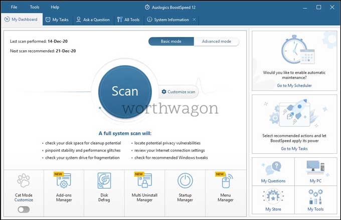This screenshot has height=220, width=341.
Task: Open the Tools menu
Action: click(35, 7)
